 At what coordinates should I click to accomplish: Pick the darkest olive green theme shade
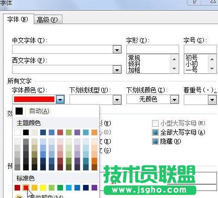click(x=68, y=167)
